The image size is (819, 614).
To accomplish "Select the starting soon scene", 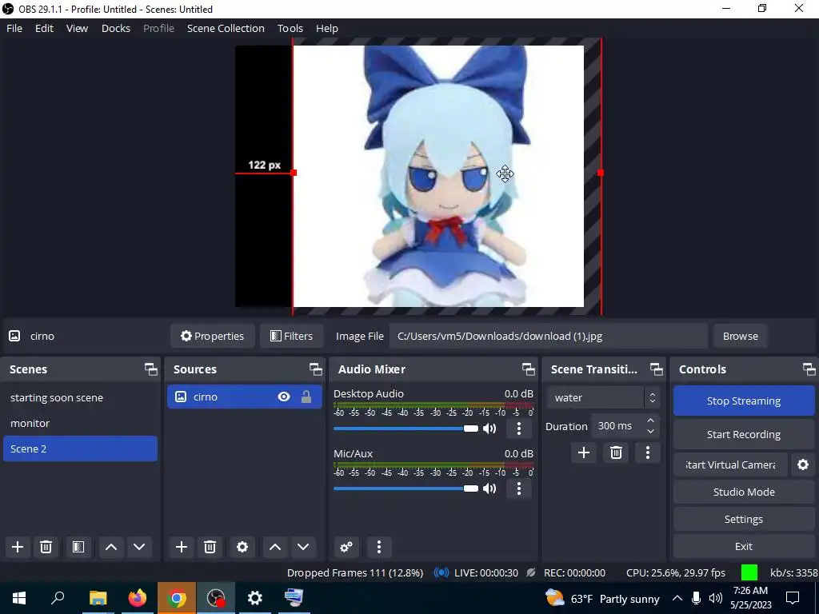I will (81, 398).
